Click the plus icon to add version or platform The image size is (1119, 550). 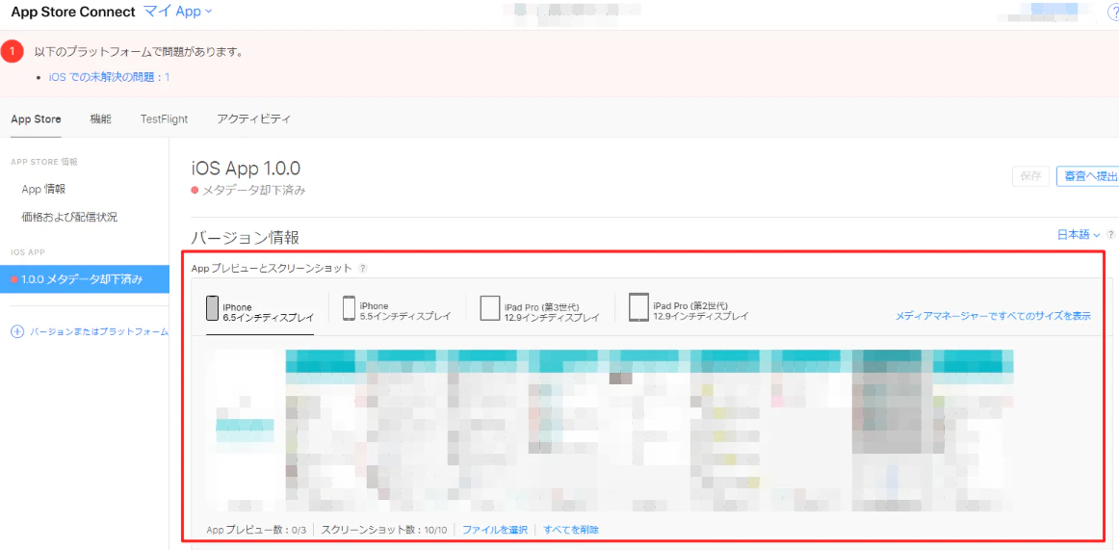coord(18,331)
